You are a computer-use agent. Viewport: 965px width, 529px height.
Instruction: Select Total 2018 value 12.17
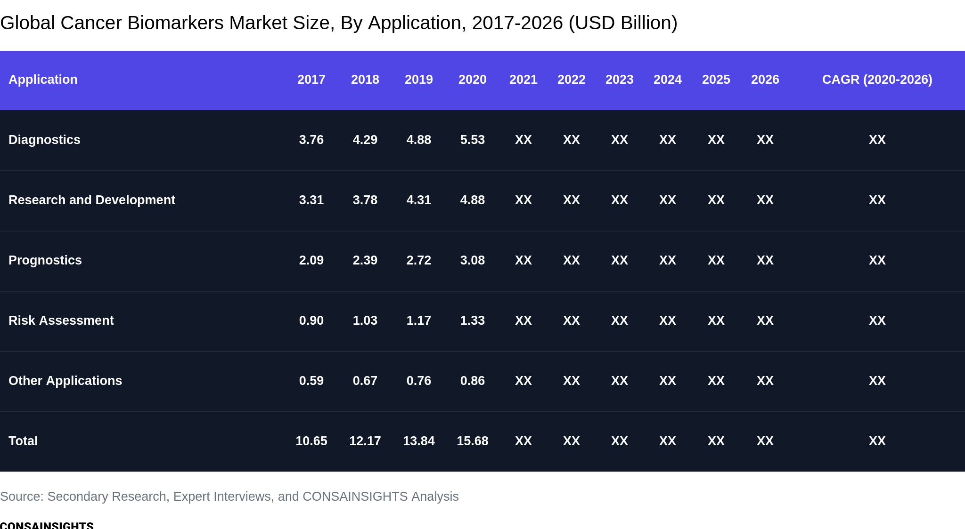pos(365,441)
